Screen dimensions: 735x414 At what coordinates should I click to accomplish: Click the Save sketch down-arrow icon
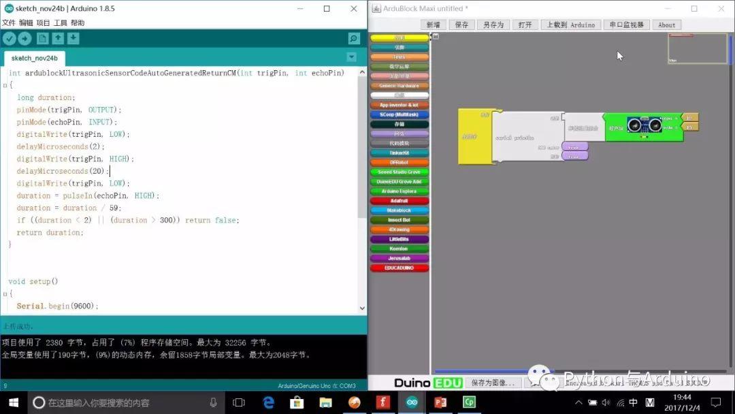73,39
